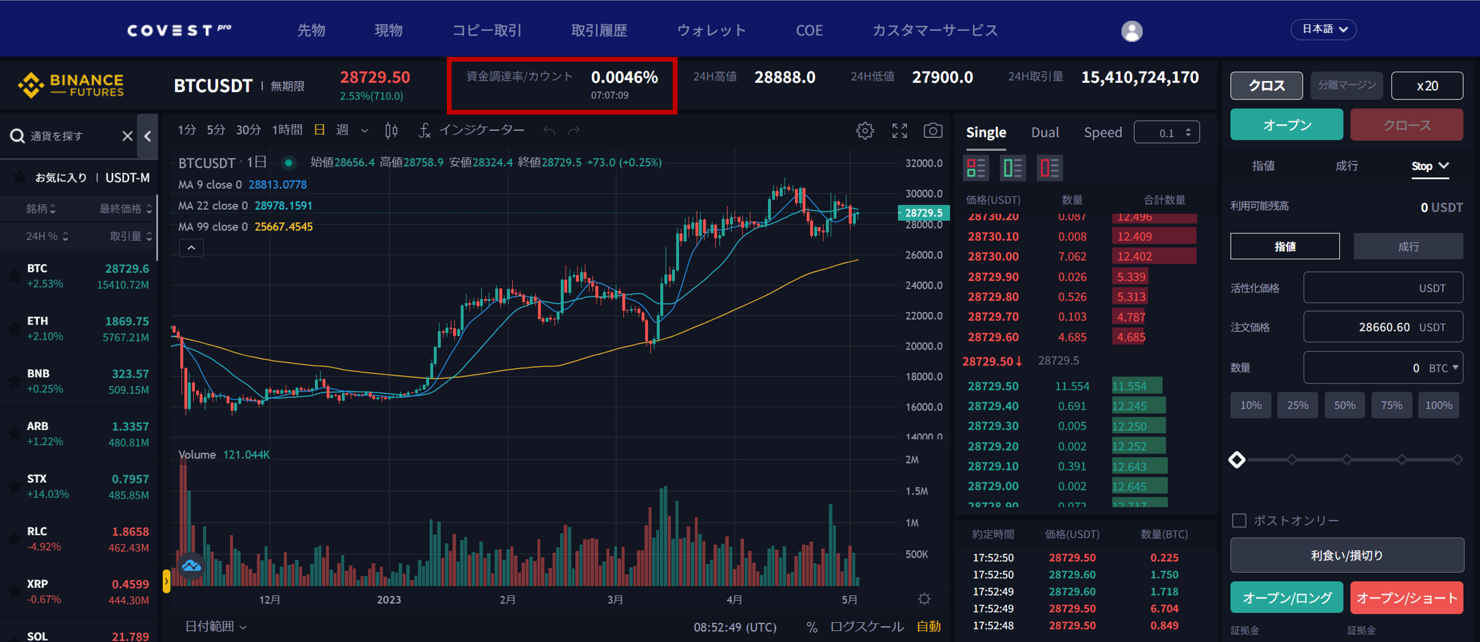Click the undo arrow in chart toolbar
Viewport: 1480px width, 642px height.
click(x=548, y=130)
